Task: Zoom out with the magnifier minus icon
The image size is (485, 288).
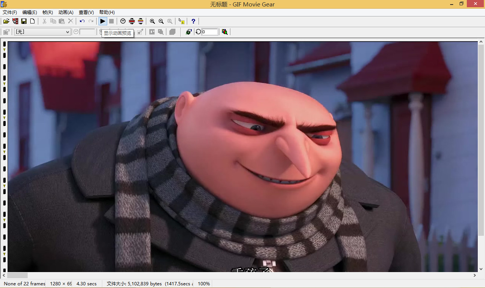Action: [161, 21]
